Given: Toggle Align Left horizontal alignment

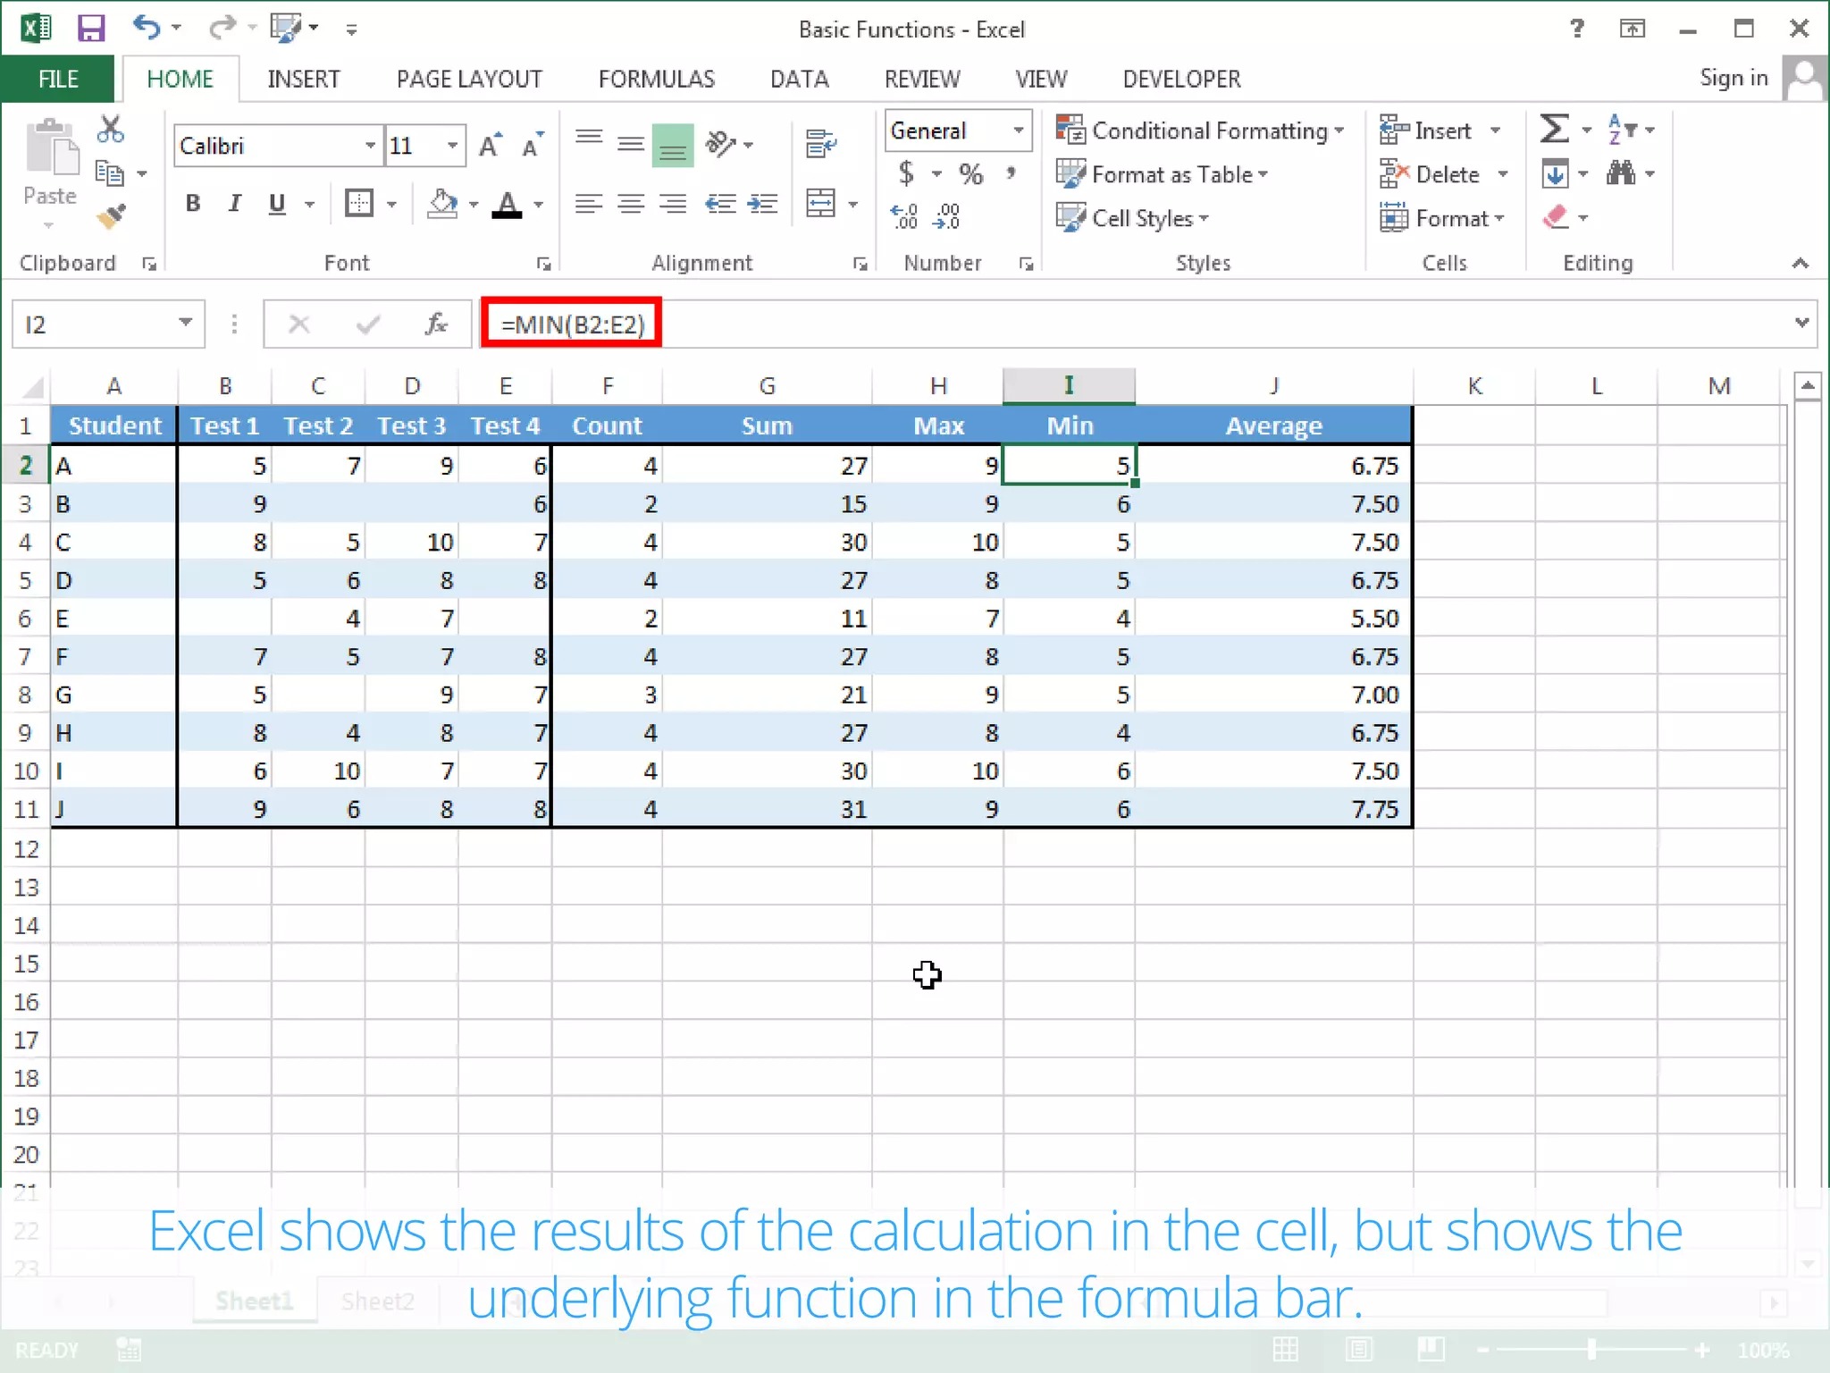Looking at the screenshot, I should point(588,204).
